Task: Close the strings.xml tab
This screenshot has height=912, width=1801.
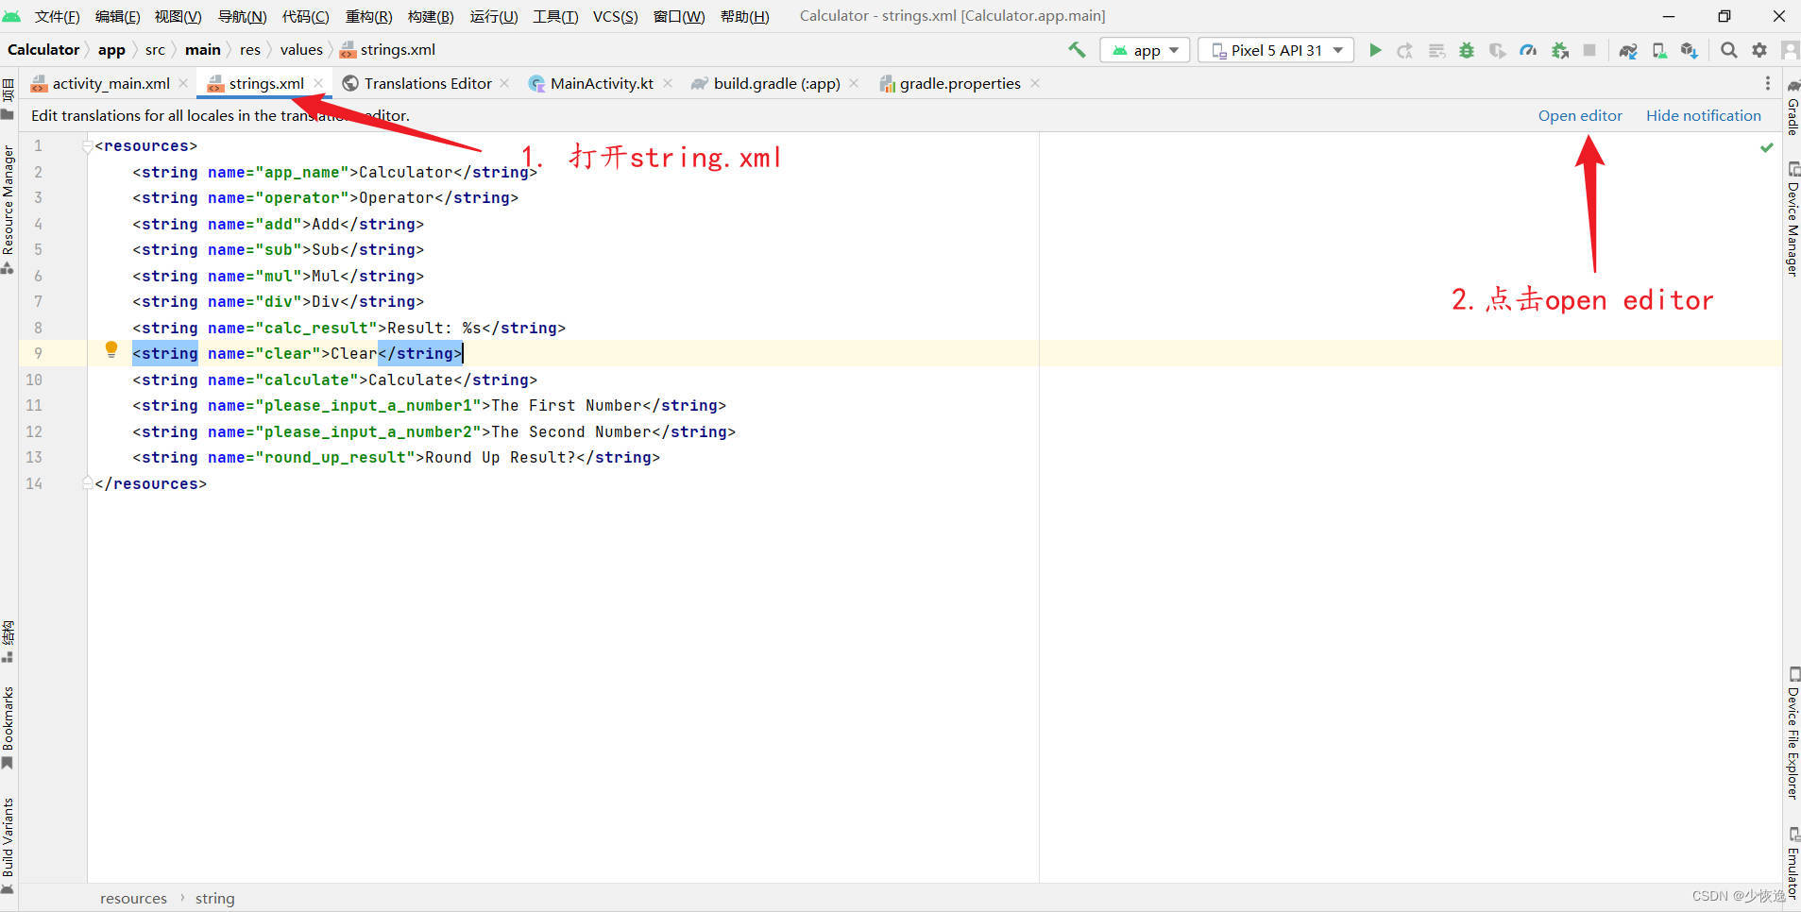Action: (x=318, y=83)
